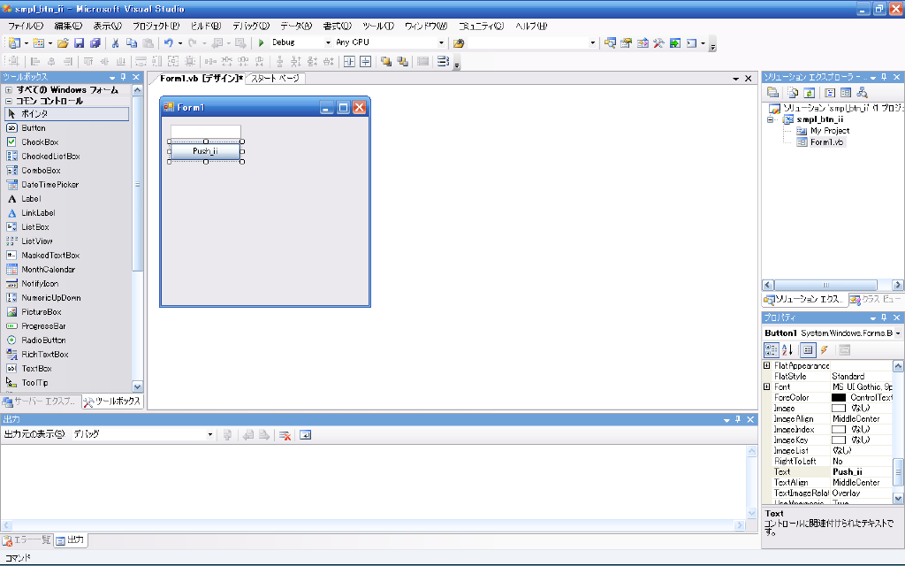
Task: Expand すべての Windows フォーム toolbox group
Action: [9, 90]
